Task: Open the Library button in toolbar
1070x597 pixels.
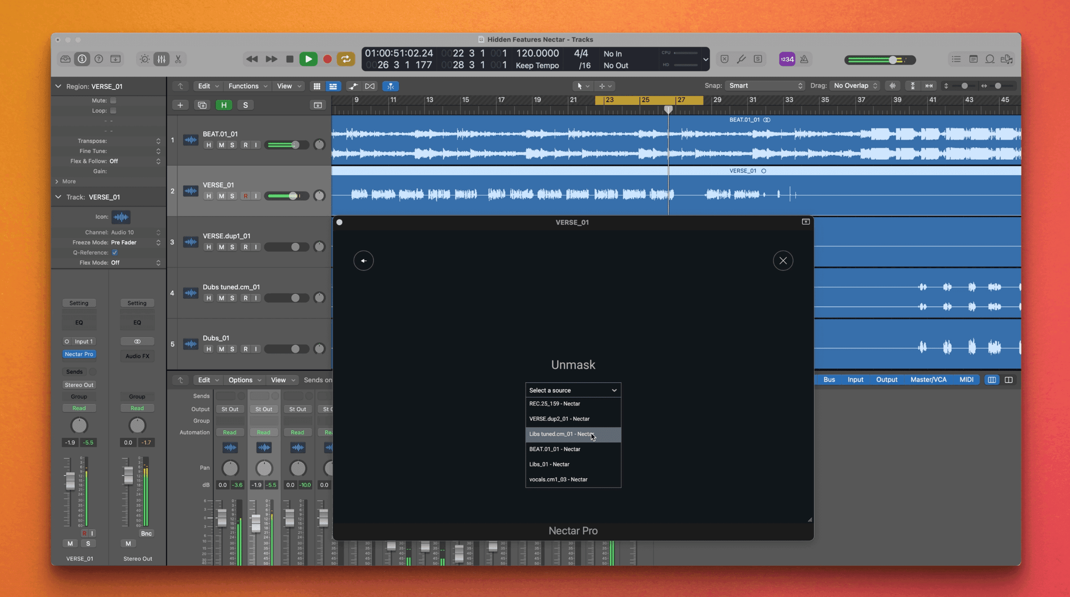Action: click(x=66, y=59)
